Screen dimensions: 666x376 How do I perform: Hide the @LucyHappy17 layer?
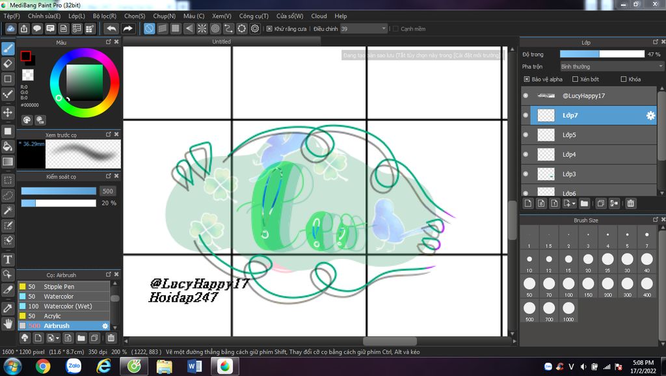(x=526, y=96)
